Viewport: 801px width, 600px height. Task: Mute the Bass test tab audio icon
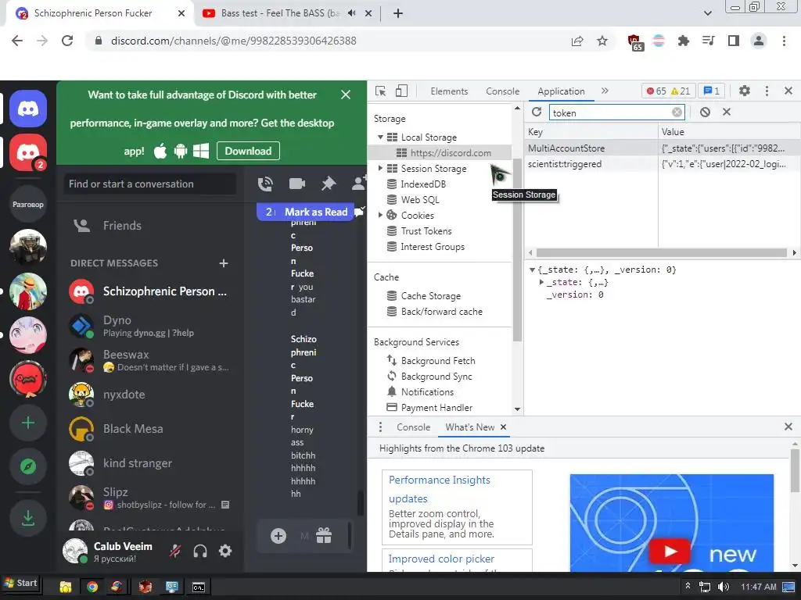[x=351, y=13]
